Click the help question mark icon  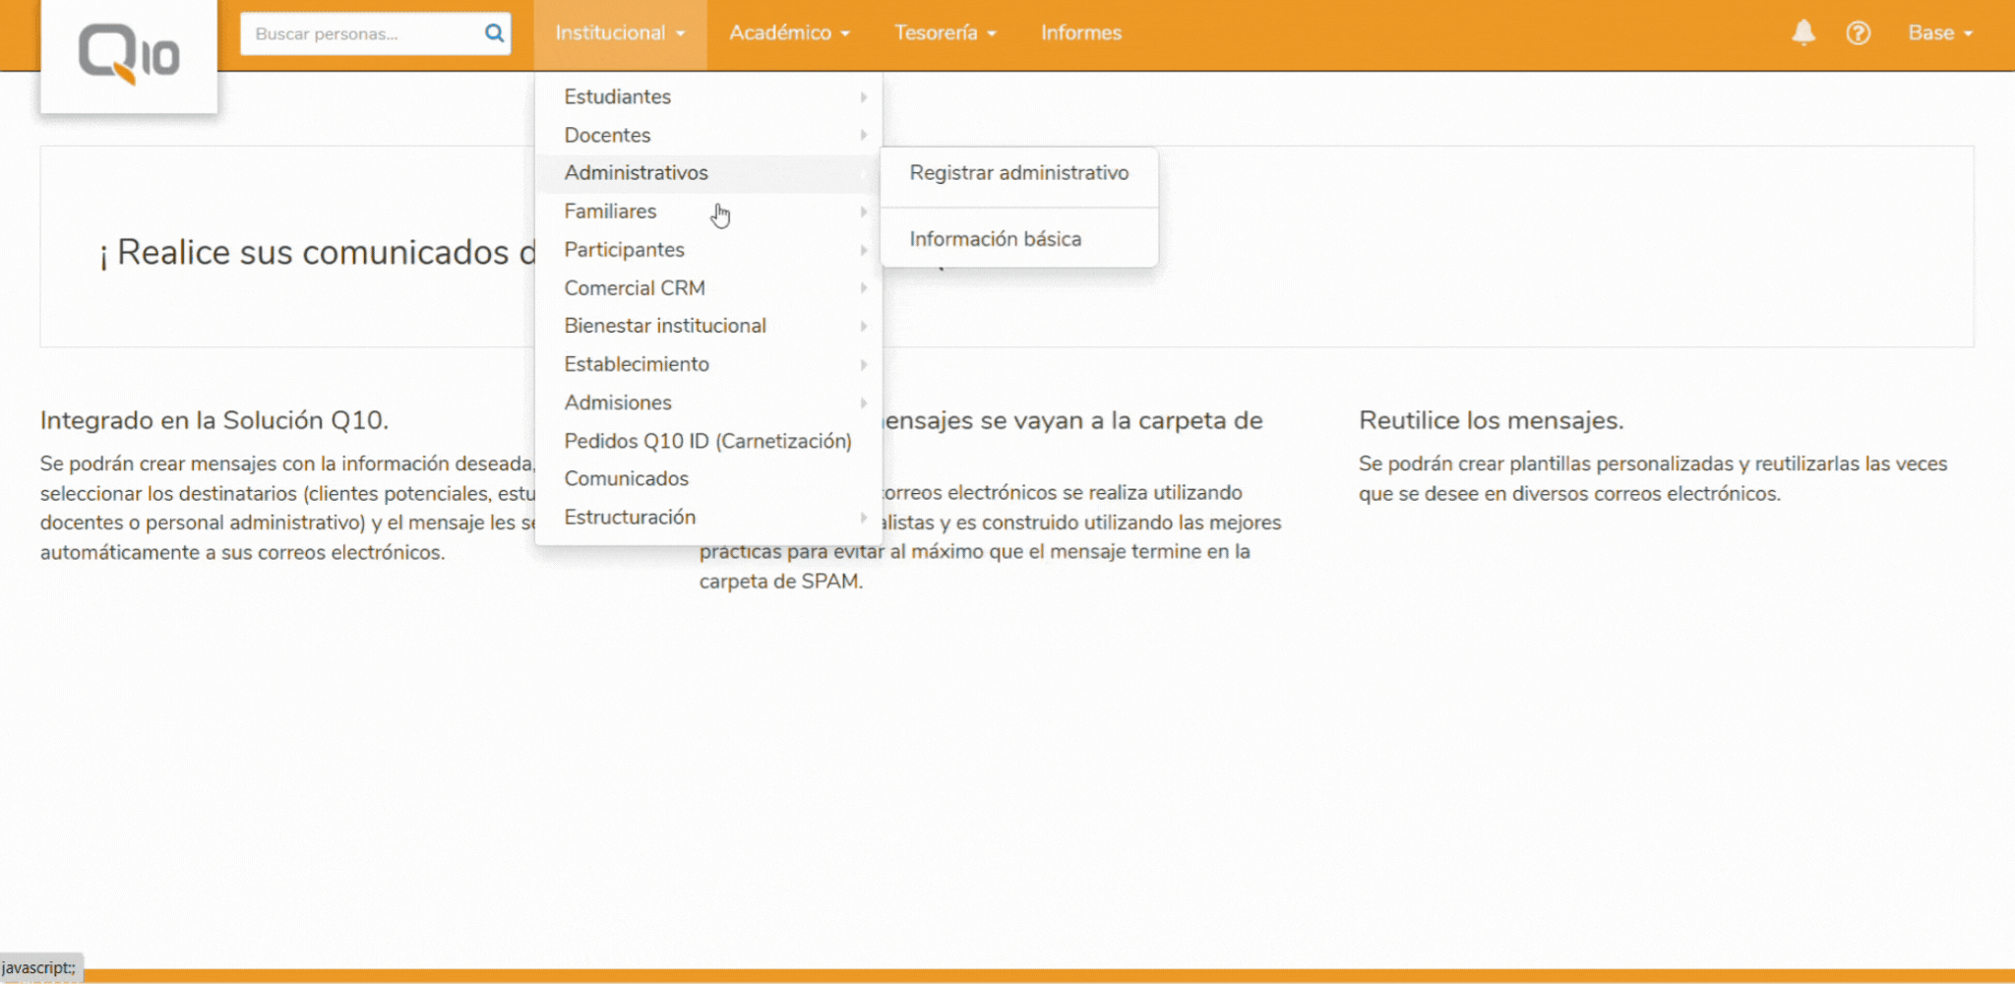pyautogui.click(x=1859, y=32)
